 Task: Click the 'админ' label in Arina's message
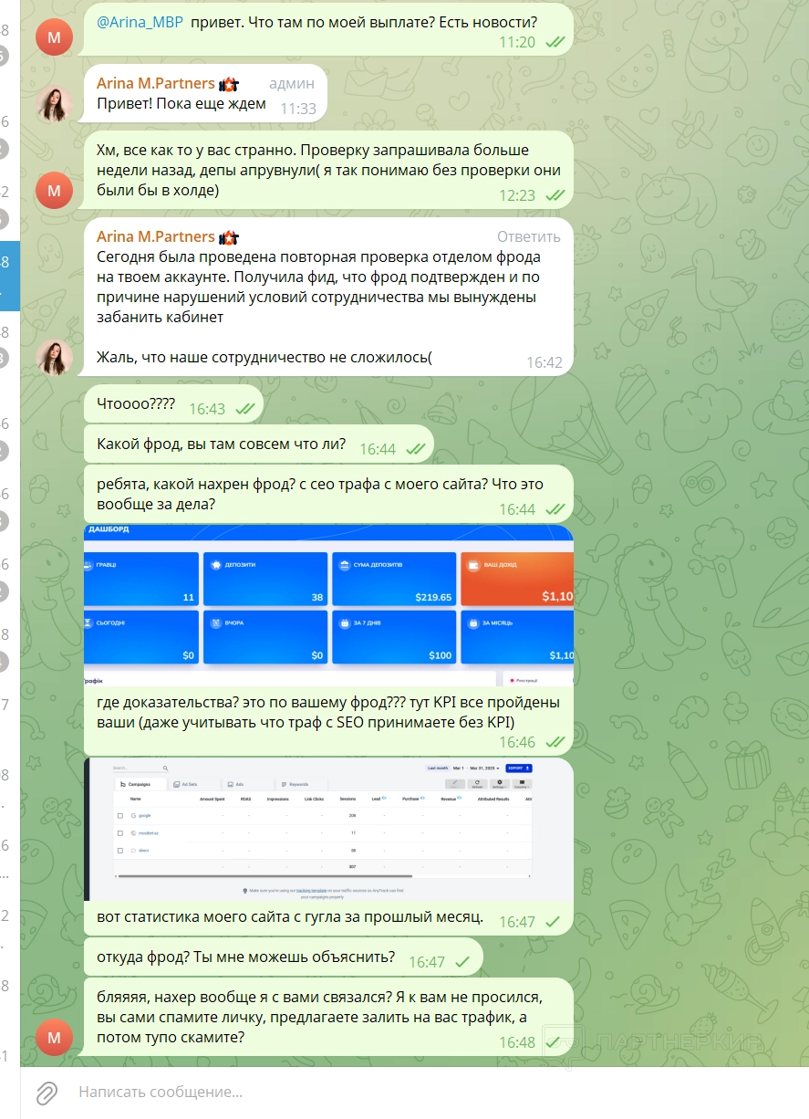tap(292, 84)
